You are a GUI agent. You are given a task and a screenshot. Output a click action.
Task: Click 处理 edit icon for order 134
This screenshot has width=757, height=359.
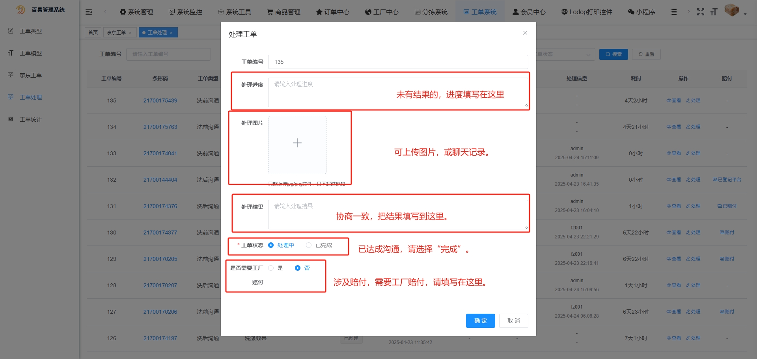click(693, 127)
